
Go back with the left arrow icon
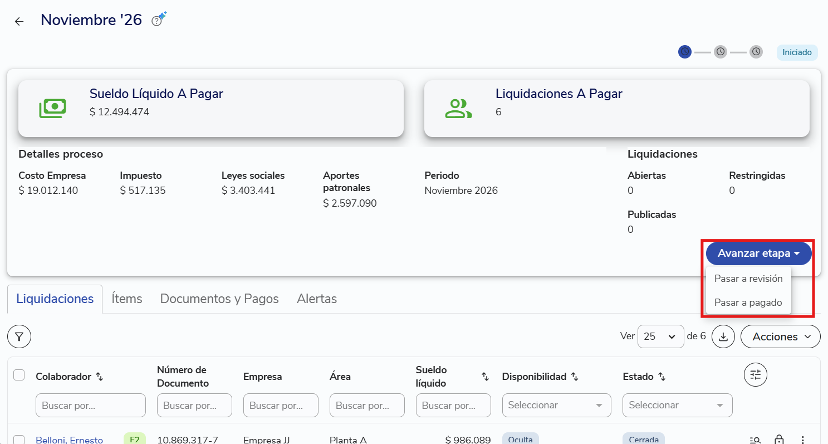click(19, 22)
